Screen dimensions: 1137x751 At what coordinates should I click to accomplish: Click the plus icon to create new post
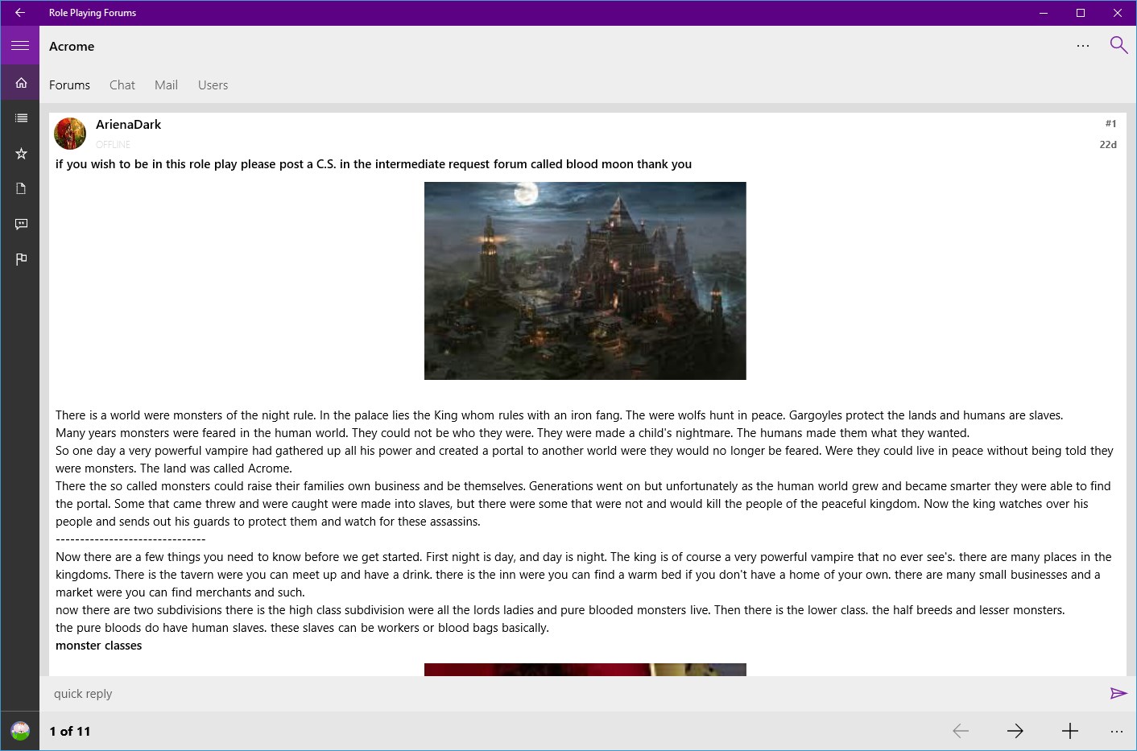click(x=1070, y=731)
